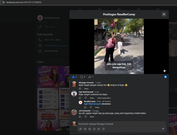
Task: Open the Jual Domain laptop photo thumbnail
Action: click(64, 120)
